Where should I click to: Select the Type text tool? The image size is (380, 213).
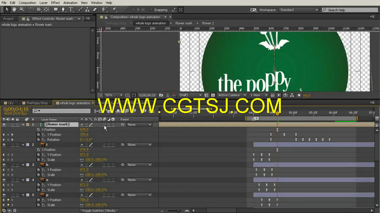(x=71, y=9)
